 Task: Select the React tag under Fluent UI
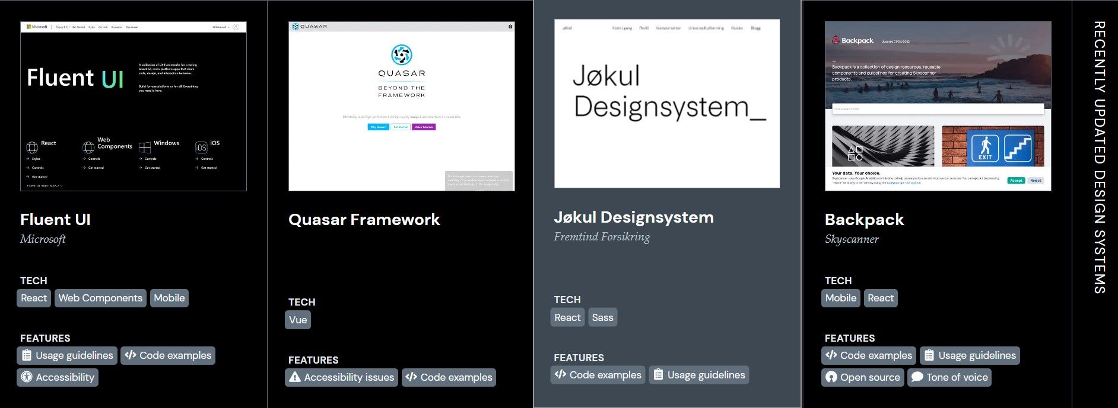pyautogui.click(x=34, y=298)
